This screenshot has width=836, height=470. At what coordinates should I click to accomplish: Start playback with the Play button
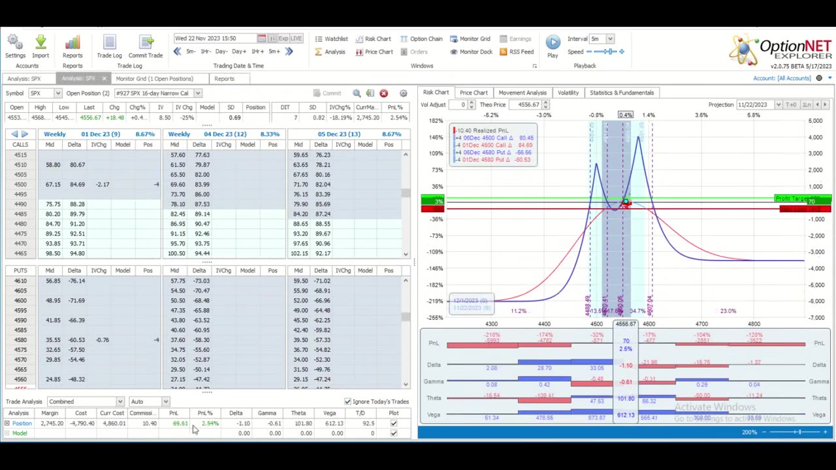click(553, 46)
